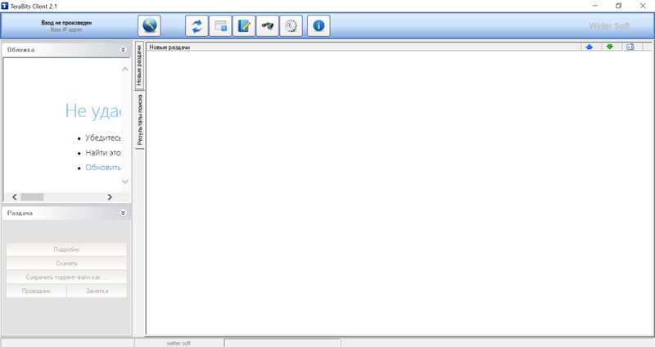
Task: Click the Сохранить торрент-файл как button
Action: pyautogui.click(x=66, y=277)
